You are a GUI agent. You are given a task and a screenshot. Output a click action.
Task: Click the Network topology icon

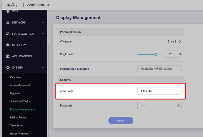8,23
